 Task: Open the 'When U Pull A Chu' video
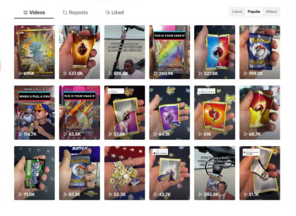34,113
